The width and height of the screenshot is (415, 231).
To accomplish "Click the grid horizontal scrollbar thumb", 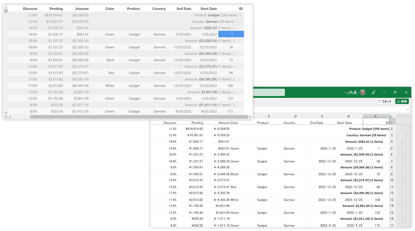I will [x=139, y=117].
